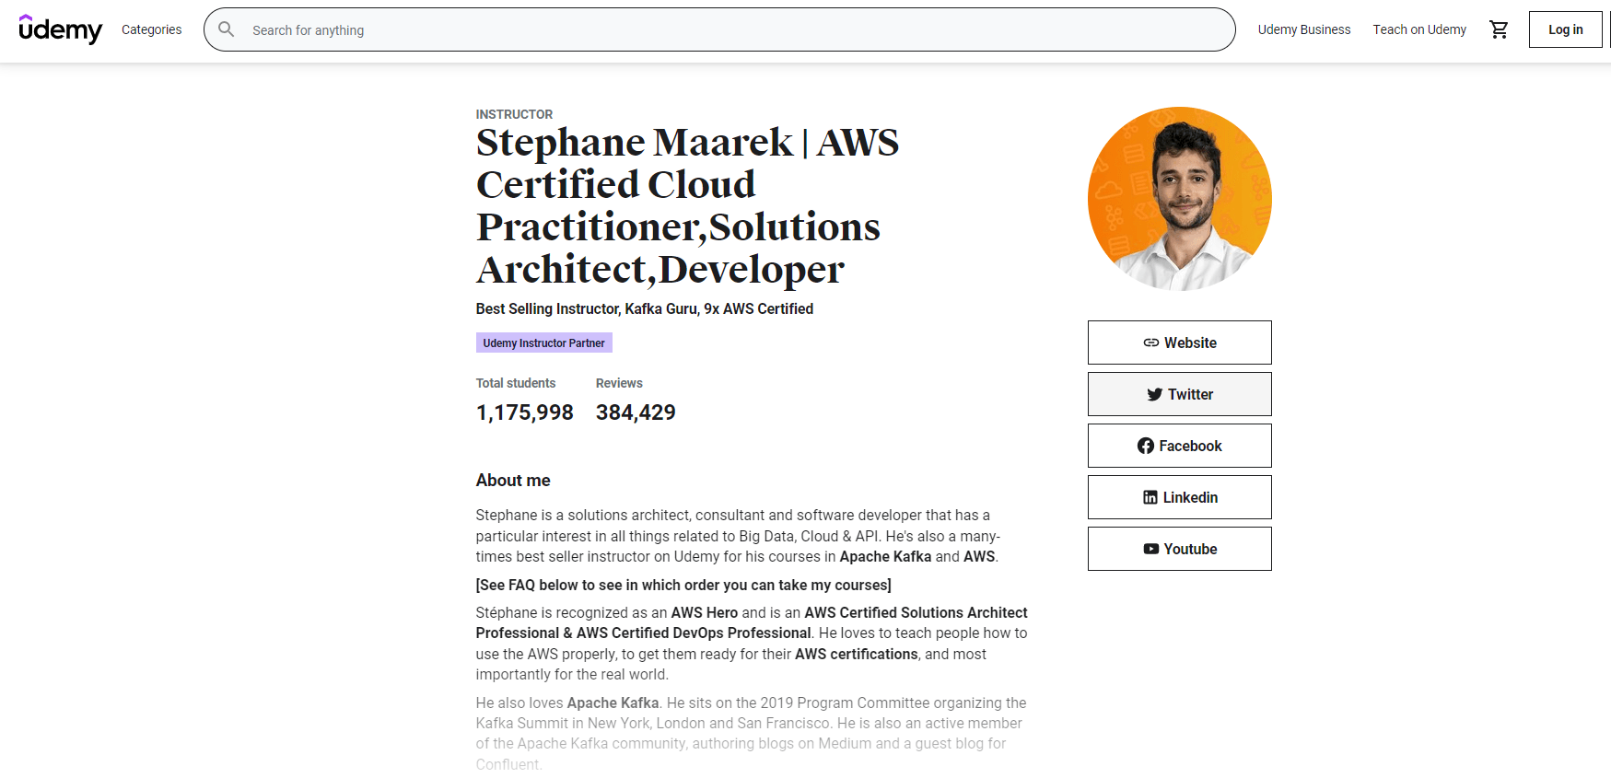Open the shopping cart

click(1499, 29)
